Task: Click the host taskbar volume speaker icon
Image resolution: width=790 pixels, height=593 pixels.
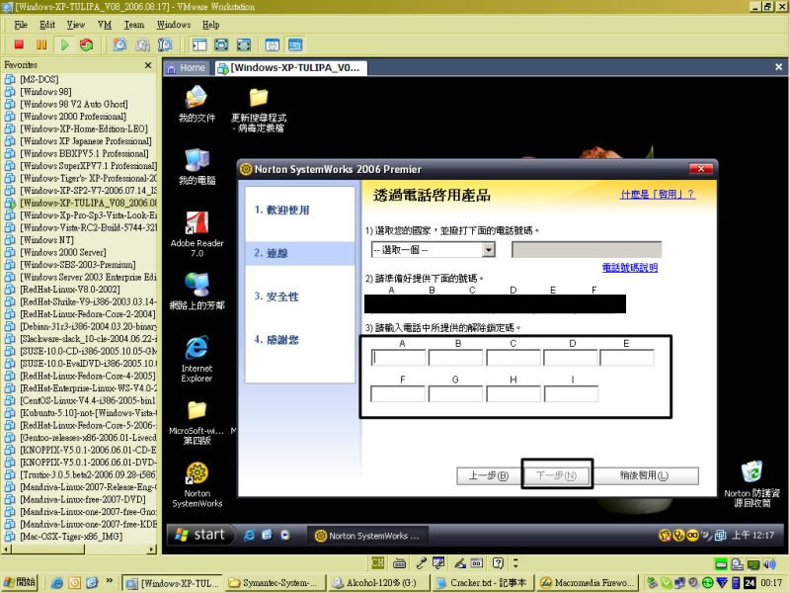Action: click(x=769, y=564)
